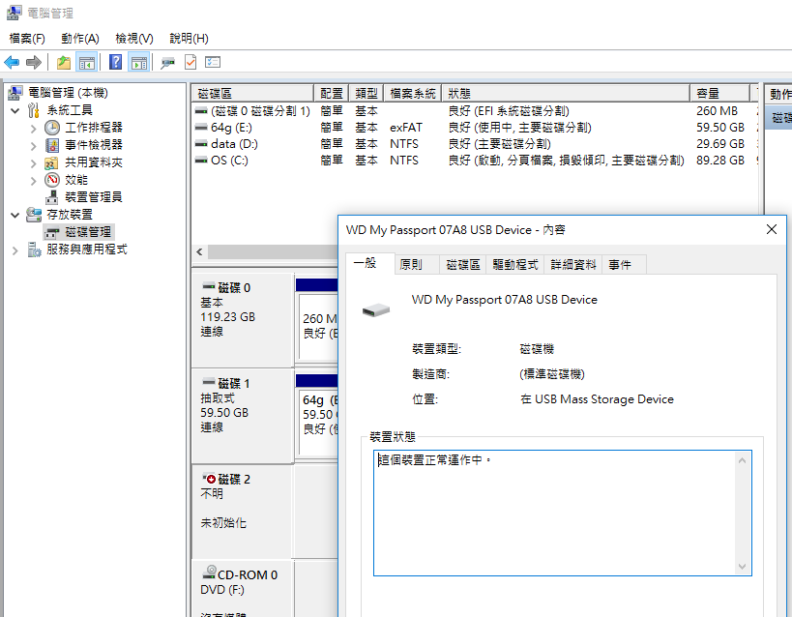
Task: Sort by the 檔案系統 column header
Action: tap(413, 93)
